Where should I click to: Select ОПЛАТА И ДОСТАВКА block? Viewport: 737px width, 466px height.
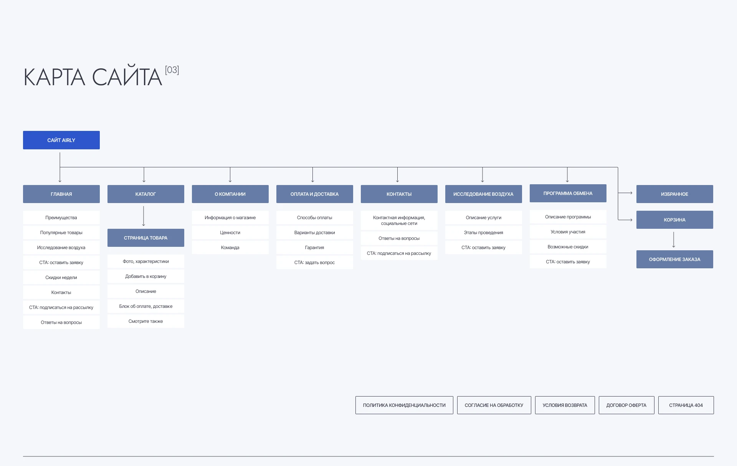click(315, 194)
